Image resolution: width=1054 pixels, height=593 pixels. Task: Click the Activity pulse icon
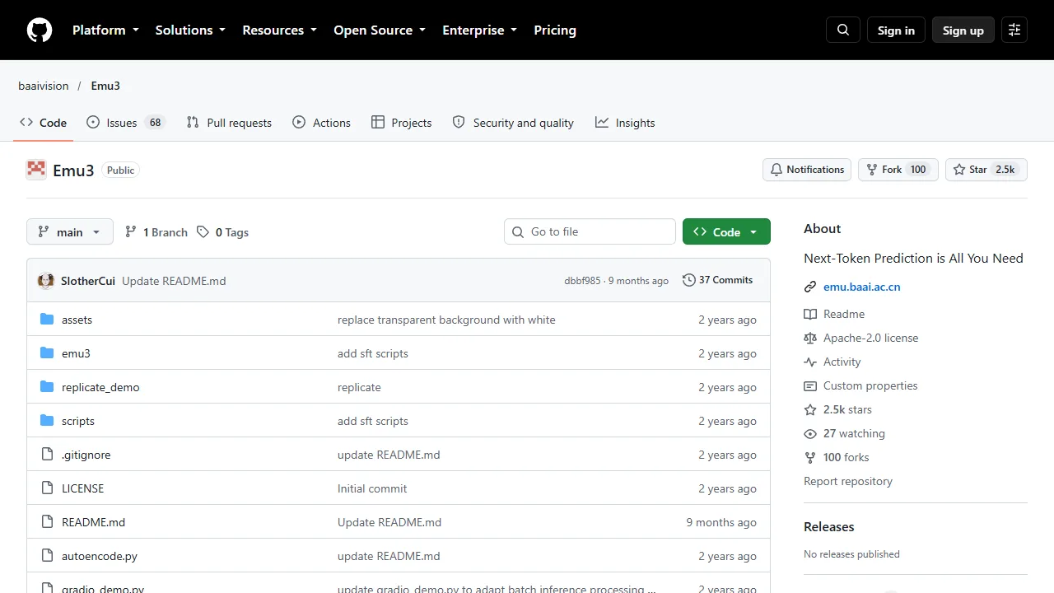pos(810,362)
